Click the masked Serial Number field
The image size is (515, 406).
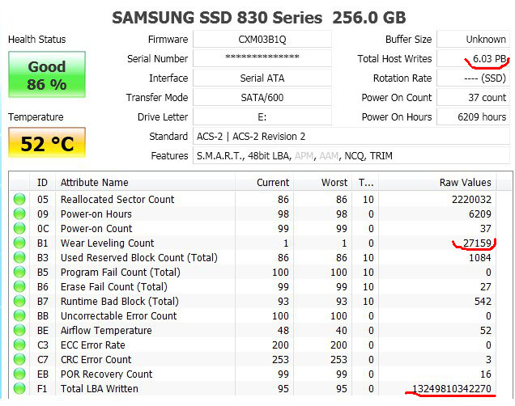click(262, 59)
